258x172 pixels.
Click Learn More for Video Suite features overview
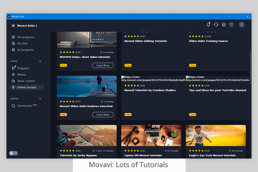pos(103,114)
